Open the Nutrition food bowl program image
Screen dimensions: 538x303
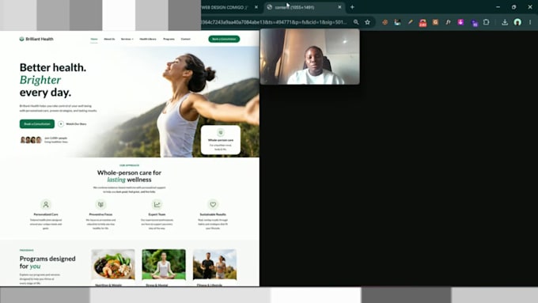pyautogui.click(x=113, y=264)
